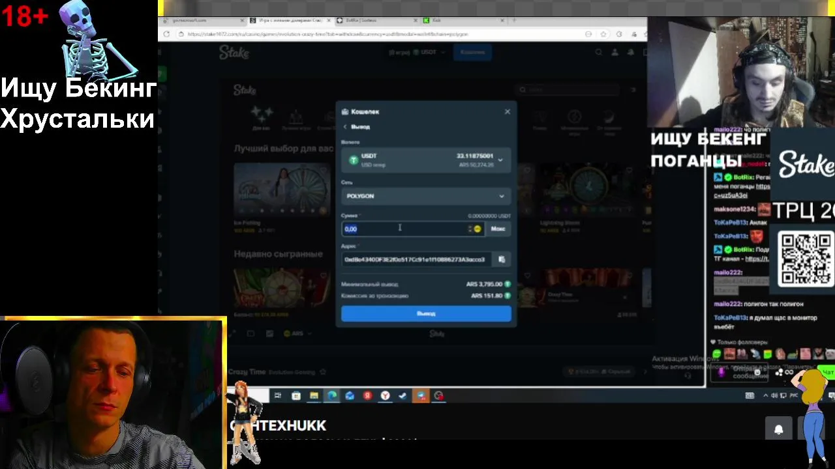Open the Stake search magnifier icon
Viewport: 835px width, 469px height.
tap(598, 52)
